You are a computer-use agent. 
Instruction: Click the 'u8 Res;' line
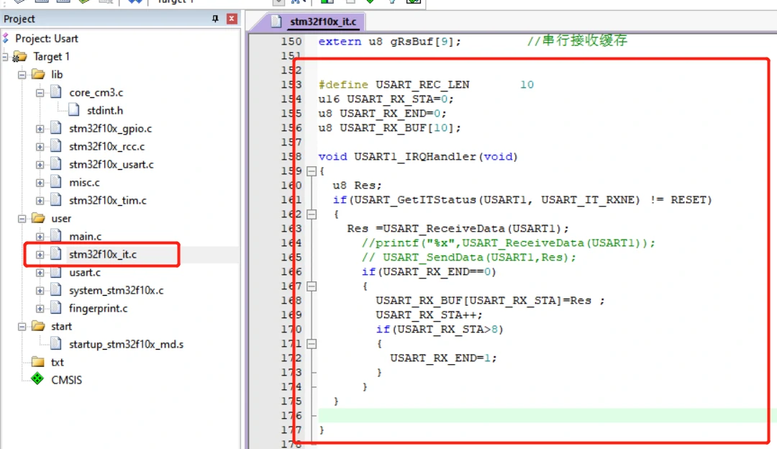click(358, 186)
